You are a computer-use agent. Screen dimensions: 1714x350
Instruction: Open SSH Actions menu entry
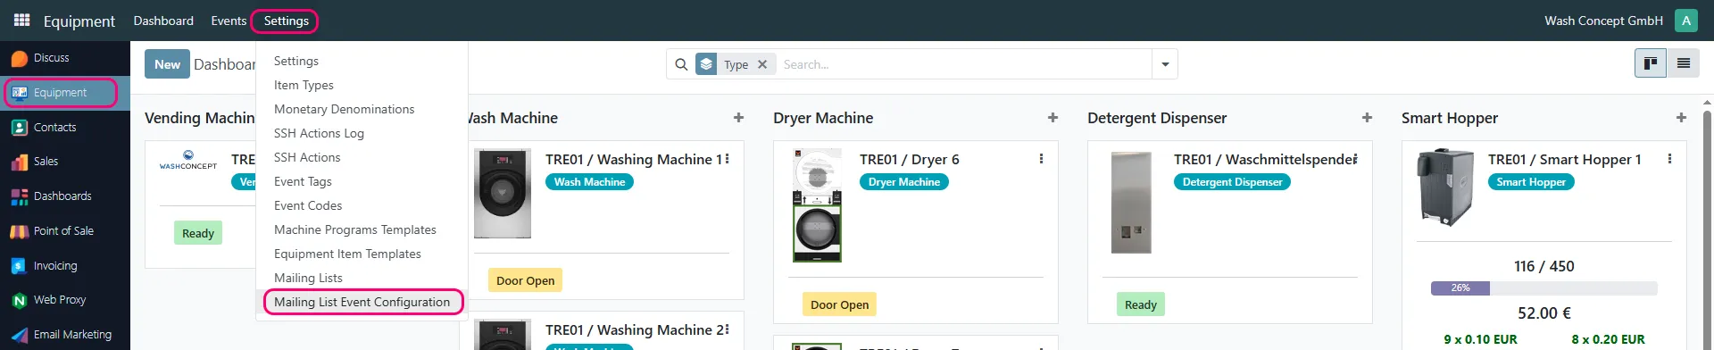coord(307,157)
